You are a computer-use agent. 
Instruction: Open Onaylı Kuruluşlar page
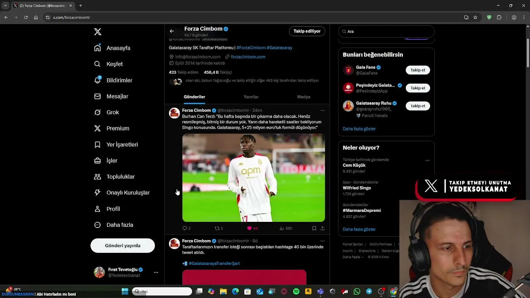(122, 192)
